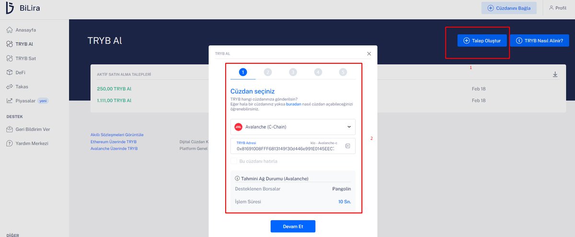Click the TRYB Adresi input field

(x=293, y=146)
